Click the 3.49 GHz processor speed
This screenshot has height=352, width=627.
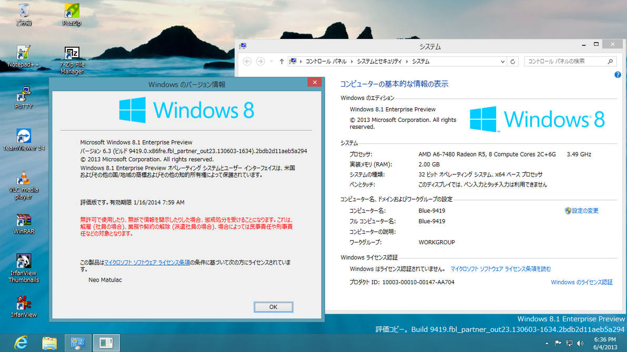579,154
